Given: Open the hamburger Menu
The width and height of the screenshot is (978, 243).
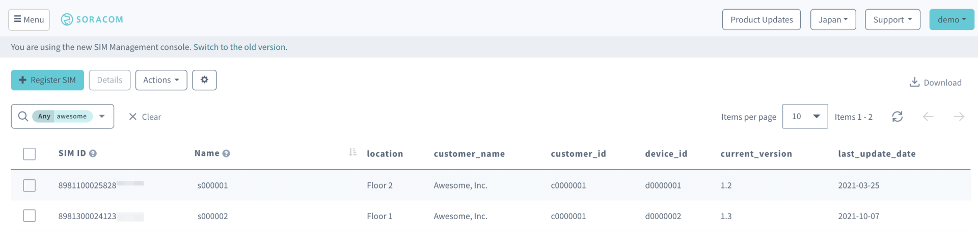Looking at the screenshot, I should point(29,20).
